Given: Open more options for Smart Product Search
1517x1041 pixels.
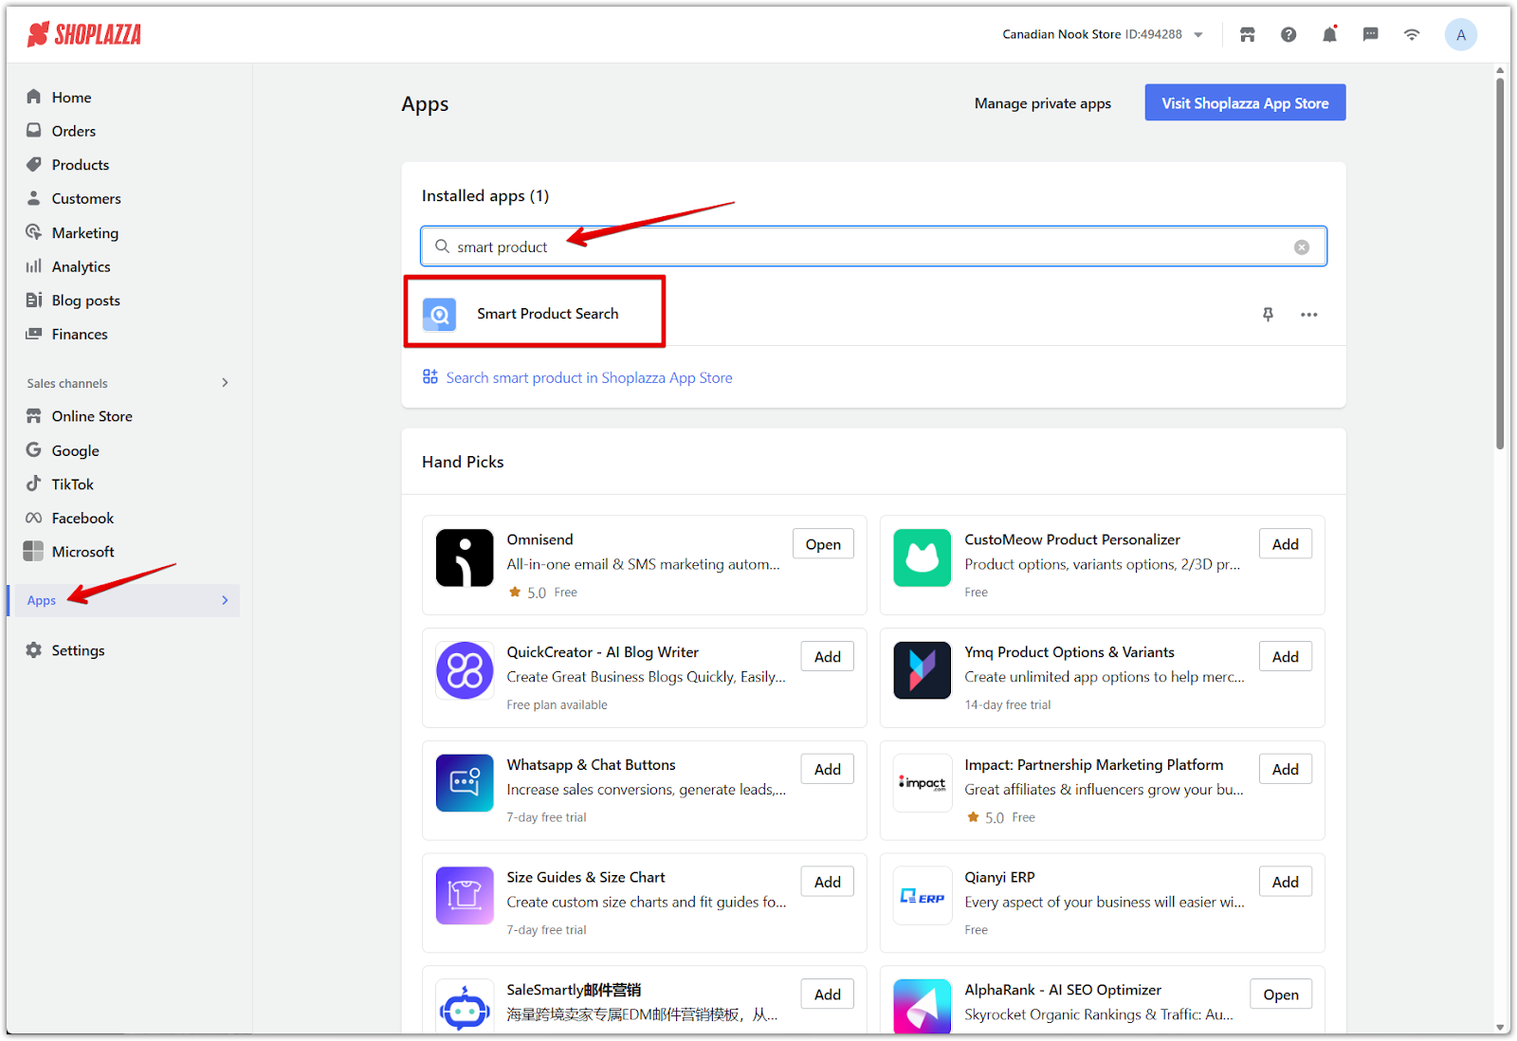Looking at the screenshot, I should [1308, 315].
